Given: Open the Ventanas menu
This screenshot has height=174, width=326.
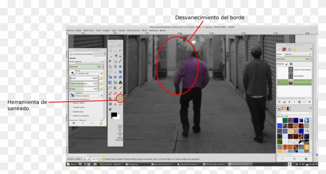Looking at the screenshot, I should [x=153, y=31].
